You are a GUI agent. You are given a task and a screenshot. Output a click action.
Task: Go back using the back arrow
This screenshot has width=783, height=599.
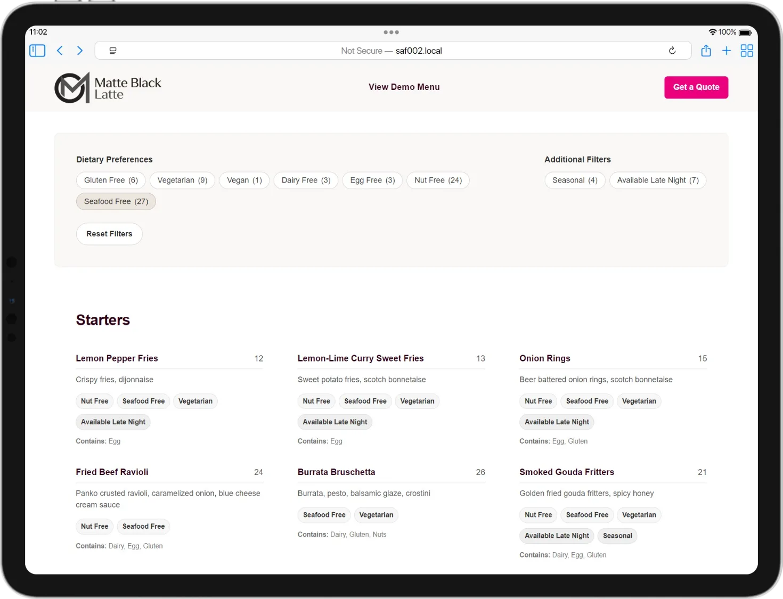[x=60, y=51]
